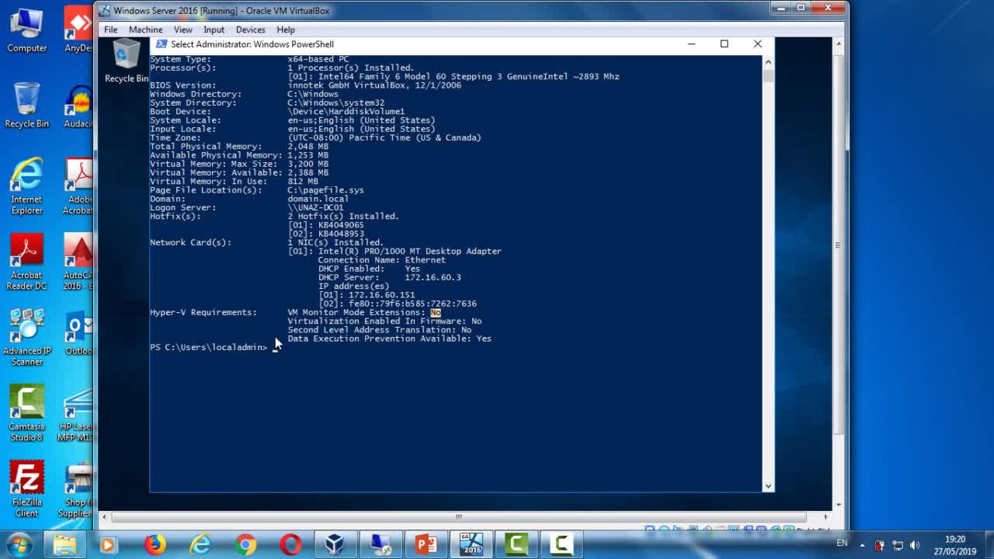Open FileZilla Client desktop shortcut

click(x=26, y=489)
